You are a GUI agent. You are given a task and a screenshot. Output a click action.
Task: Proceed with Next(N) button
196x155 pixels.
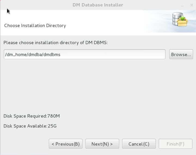pyautogui.click(x=102, y=144)
